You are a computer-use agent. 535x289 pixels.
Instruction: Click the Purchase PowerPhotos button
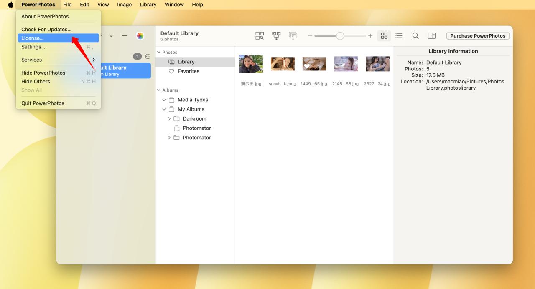point(478,36)
